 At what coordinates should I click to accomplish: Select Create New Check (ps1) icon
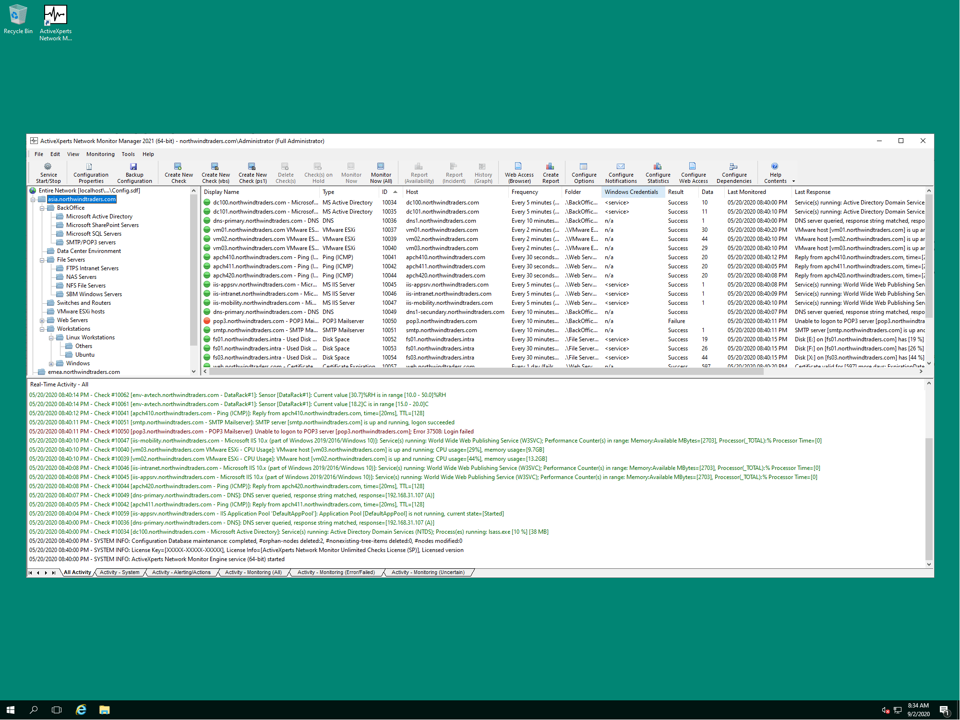click(252, 173)
